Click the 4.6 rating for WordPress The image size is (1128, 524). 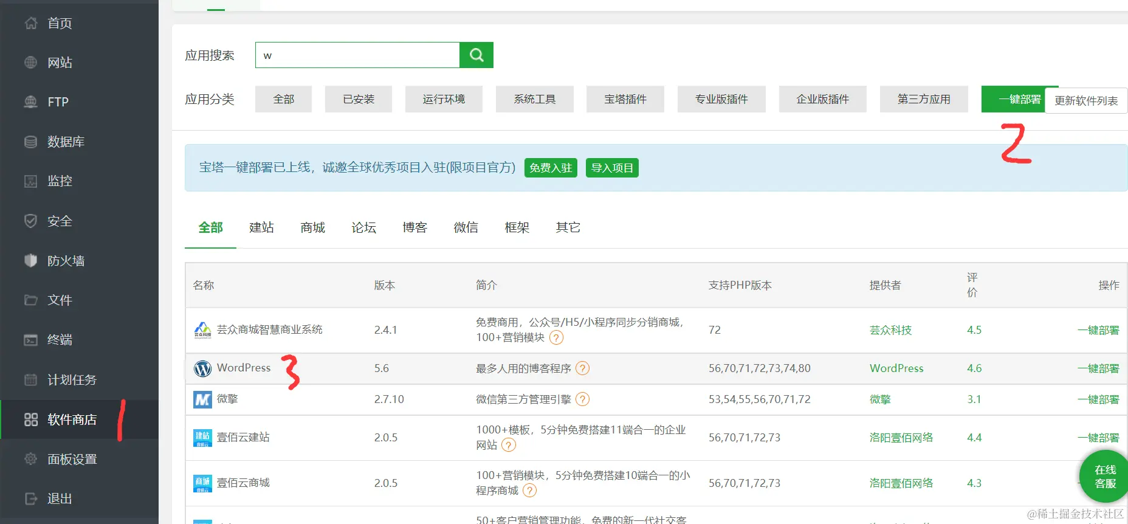(x=974, y=368)
